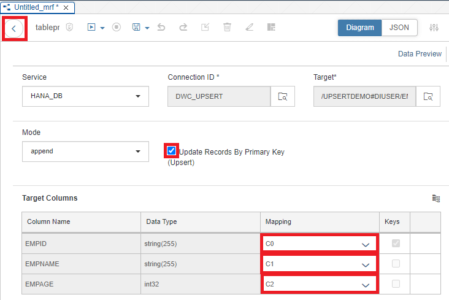Click the stop execution icon
This screenshot has height=300, width=449.
(x=117, y=27)
